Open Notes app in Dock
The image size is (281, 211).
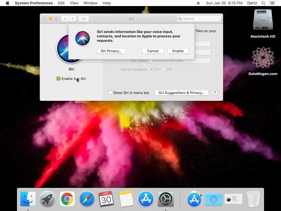coord(126,199)
